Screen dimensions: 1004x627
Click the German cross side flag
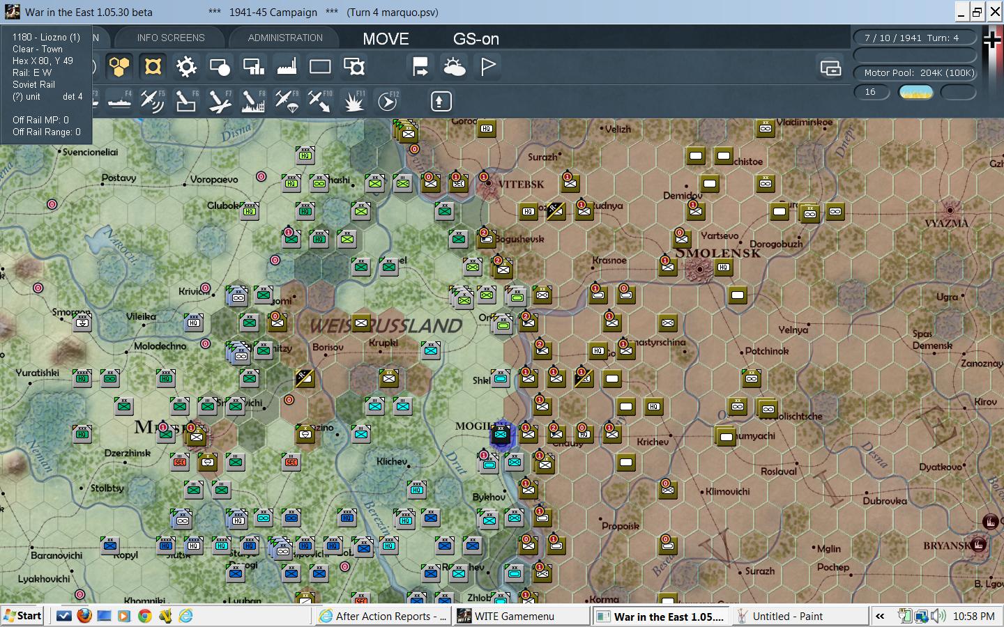pyautogui.click(x=991, y=40)
